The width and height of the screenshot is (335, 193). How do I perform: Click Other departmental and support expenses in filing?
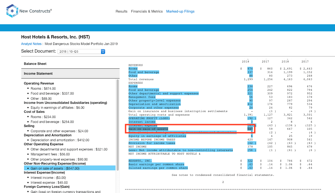[x=164, y=94]
